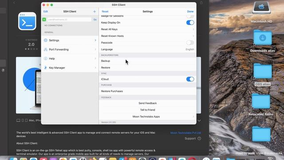This screenshot has height=160, width=284.
Task: Open the Downloads alias folder
Action: click(263, 37)
